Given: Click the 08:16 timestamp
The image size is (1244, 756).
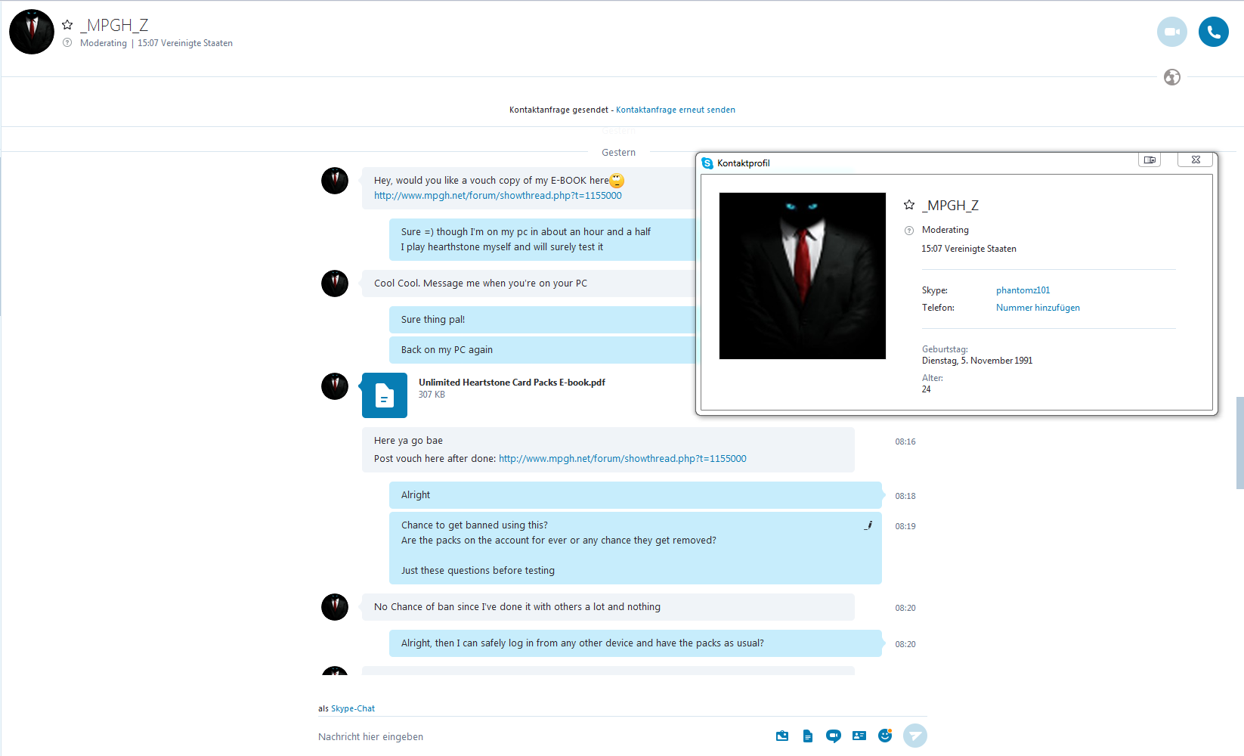Looking at the screenshot, I should (905, 442).
